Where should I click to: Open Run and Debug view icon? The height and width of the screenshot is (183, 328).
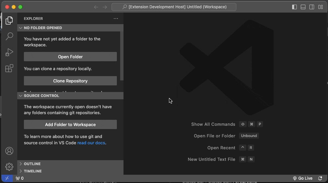(x=9, y=52)
